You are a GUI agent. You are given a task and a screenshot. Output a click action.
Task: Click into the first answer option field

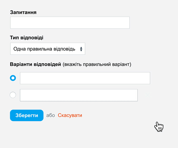(85, 78)
